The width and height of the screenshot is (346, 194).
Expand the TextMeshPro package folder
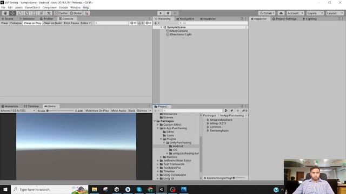click(x=158, y=168)
